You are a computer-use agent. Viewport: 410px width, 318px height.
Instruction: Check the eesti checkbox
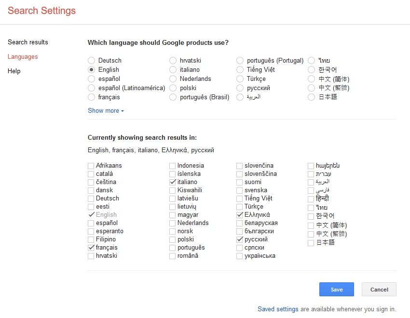pos(91,207)
